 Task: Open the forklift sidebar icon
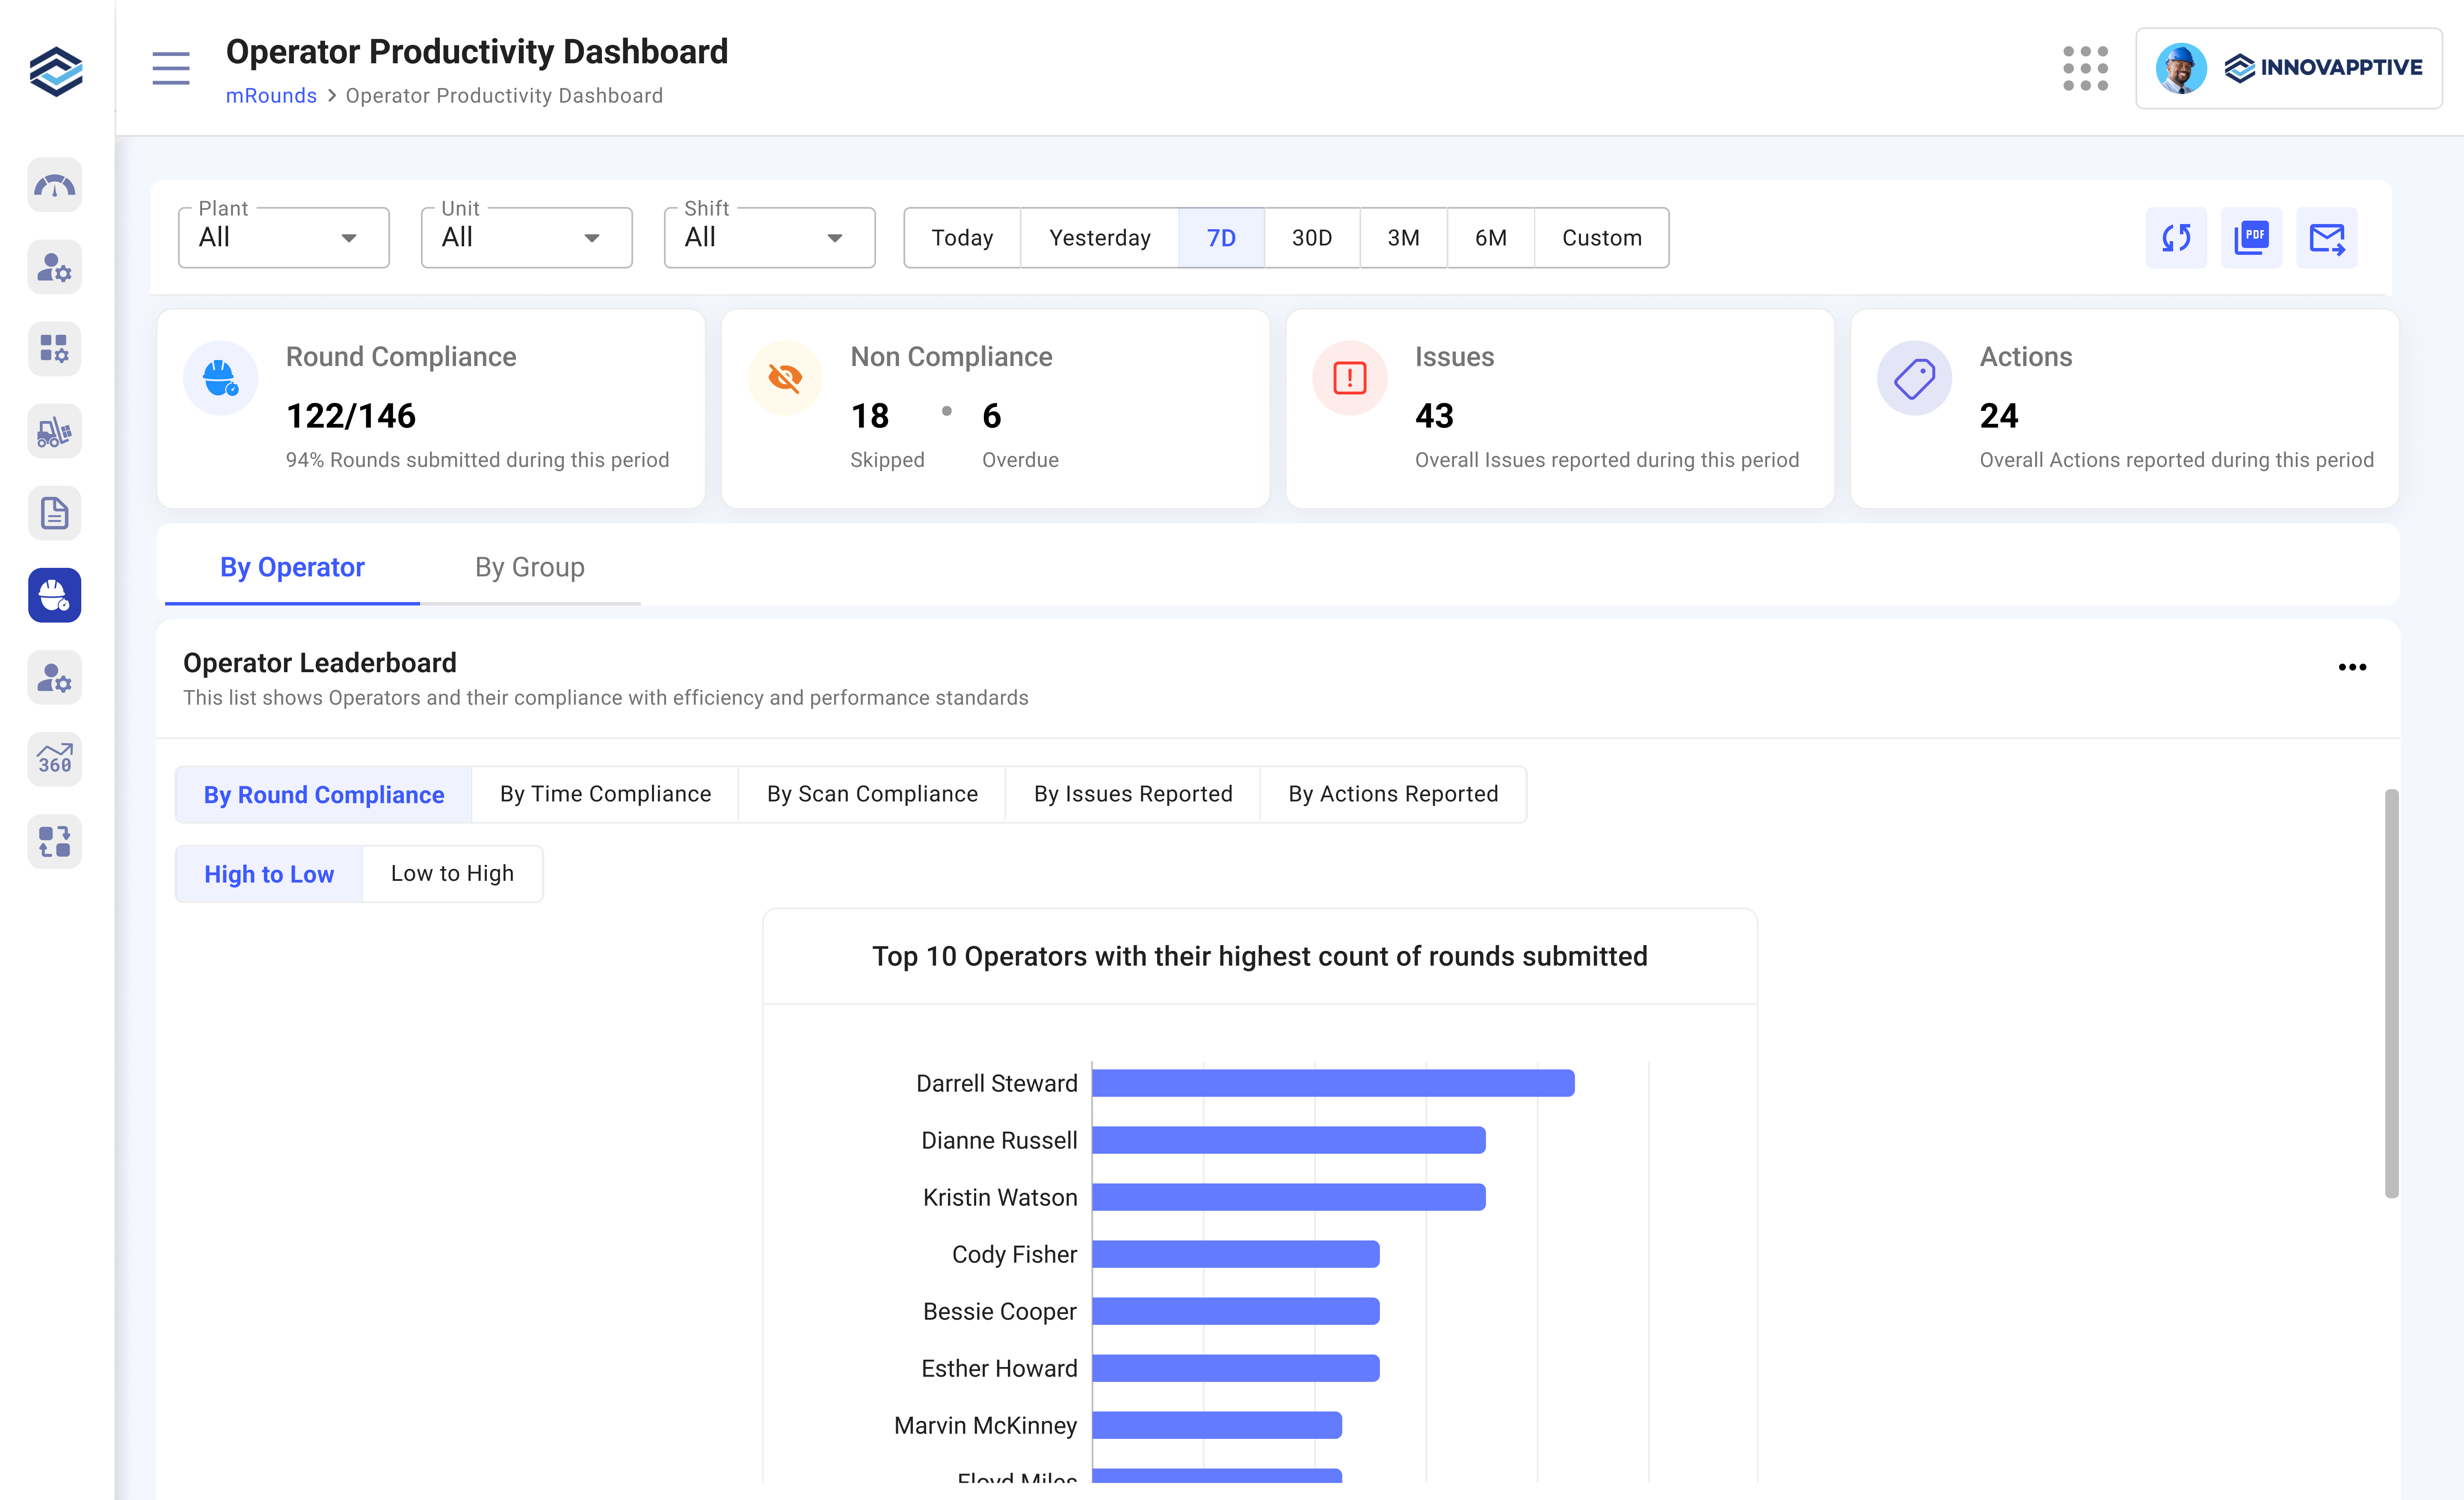55,431
